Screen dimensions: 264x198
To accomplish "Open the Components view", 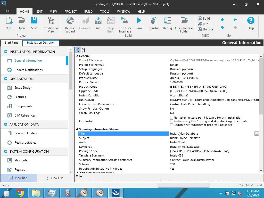I will [23, 106].
